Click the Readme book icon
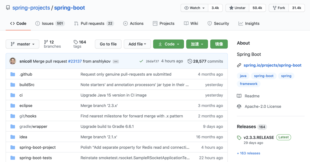Screen dimensions: 310x162 point(239,96)
